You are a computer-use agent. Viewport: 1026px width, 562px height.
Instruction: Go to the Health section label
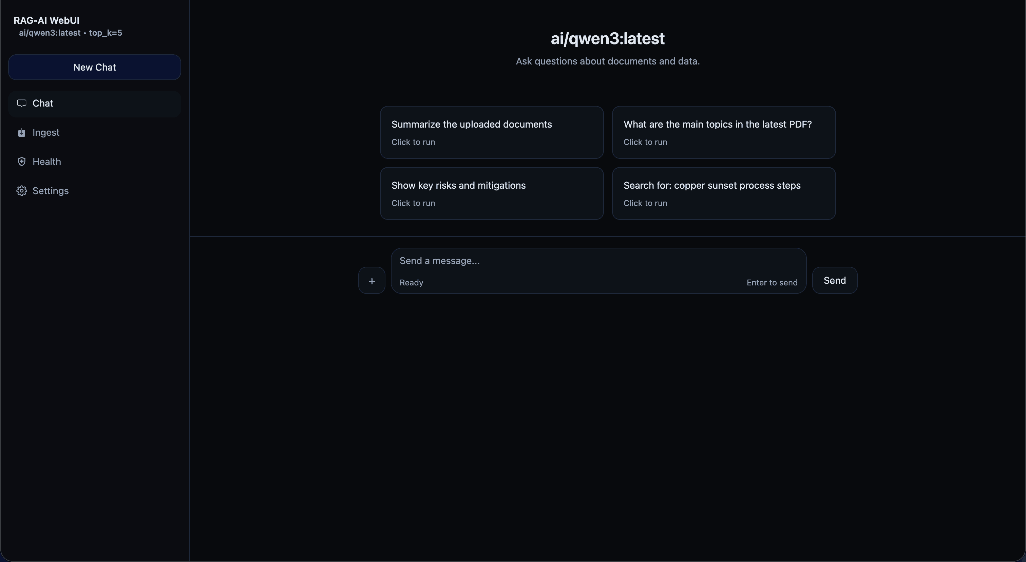coord(46,162)
